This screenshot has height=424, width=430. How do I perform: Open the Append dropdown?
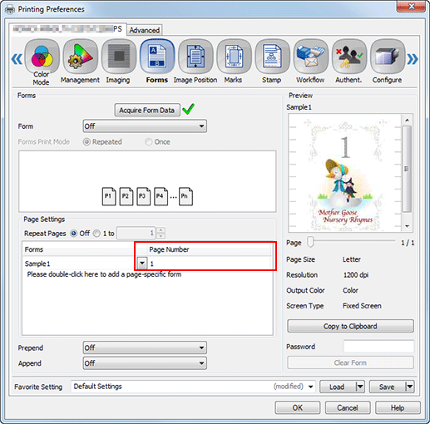coord(145,363)
